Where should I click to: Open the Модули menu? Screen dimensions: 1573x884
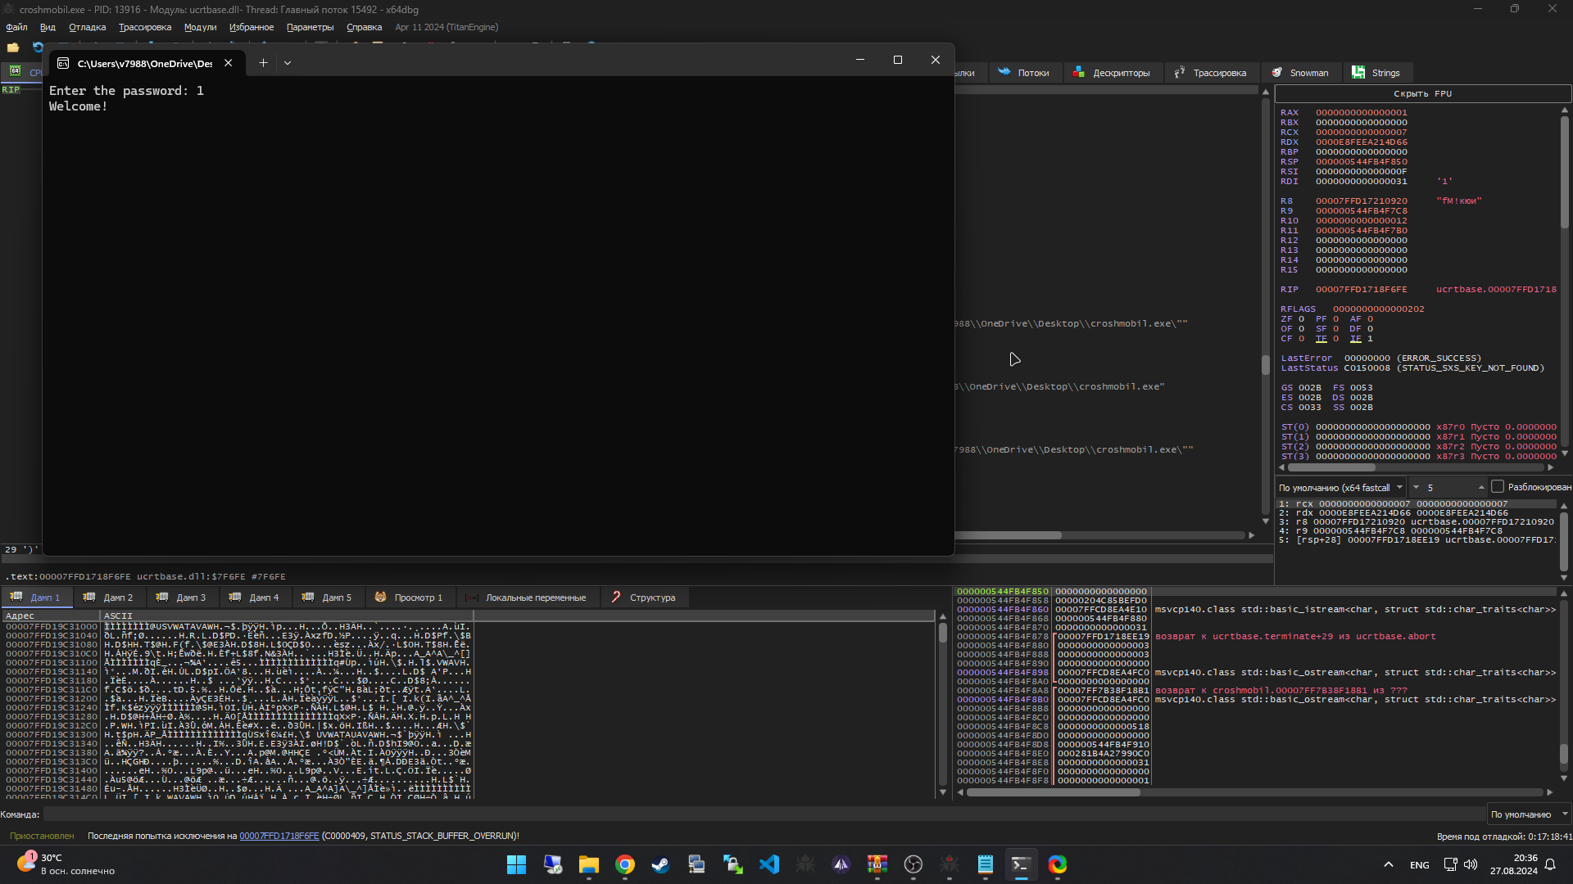point(200,27)
